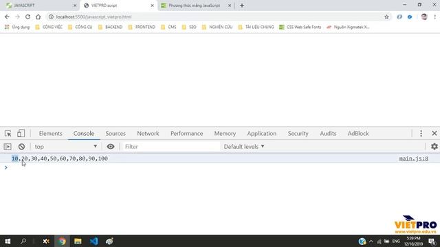This screenshot has width=440, height=247.
Task: Open DevTools more options menu
Action: click(421, 133)
